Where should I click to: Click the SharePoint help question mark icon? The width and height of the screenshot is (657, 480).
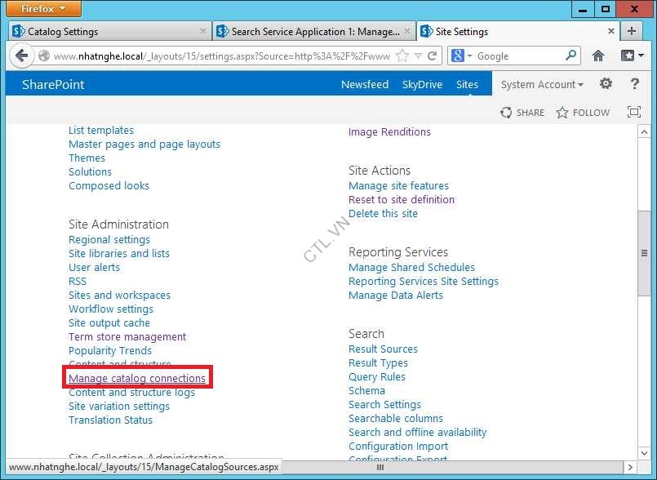(634, 84)
